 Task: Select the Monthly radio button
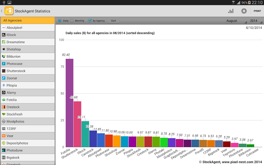pyautogui.click(x=72, y=21)
